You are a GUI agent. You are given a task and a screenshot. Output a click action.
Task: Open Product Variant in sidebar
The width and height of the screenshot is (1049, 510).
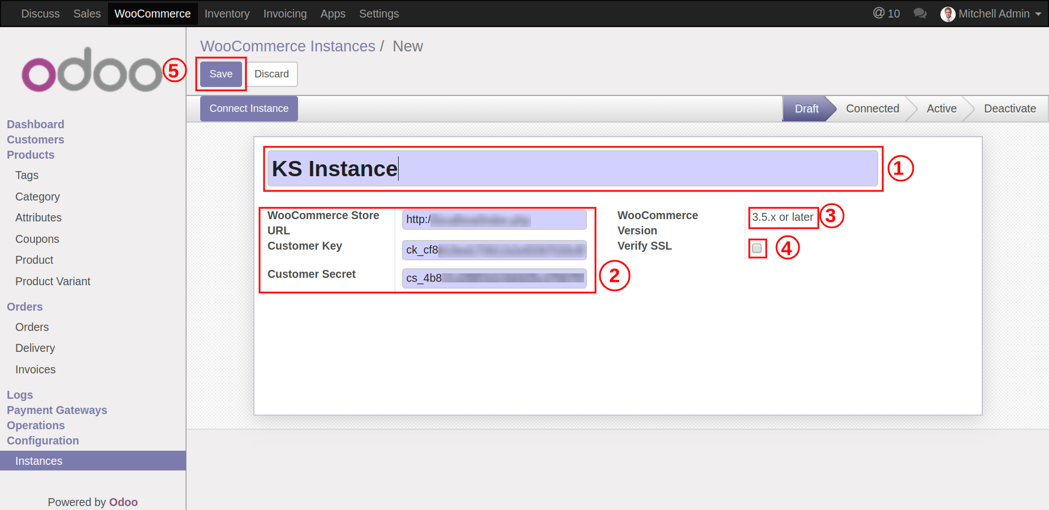coord(53,281)
